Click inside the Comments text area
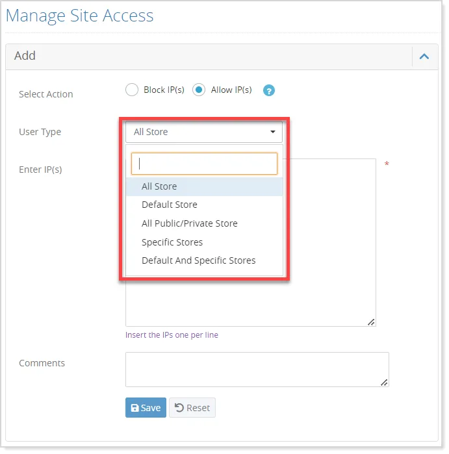Image resolution: width=449 pixels, height=454 pixels. pyautogui.click(x=257, y=370)
